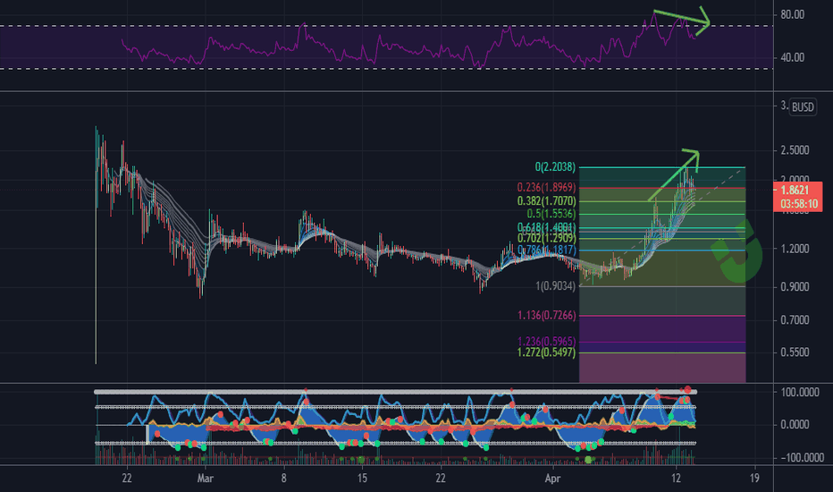The height and width of the screenshot is (492, 833).
Task: Select Fibonacci level 0.236(1.8969) label
Action: point(546,187)
